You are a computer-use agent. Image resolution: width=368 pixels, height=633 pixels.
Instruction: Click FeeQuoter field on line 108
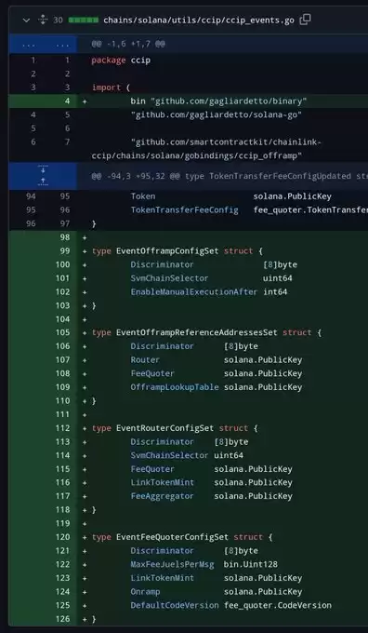pos(152,373)
